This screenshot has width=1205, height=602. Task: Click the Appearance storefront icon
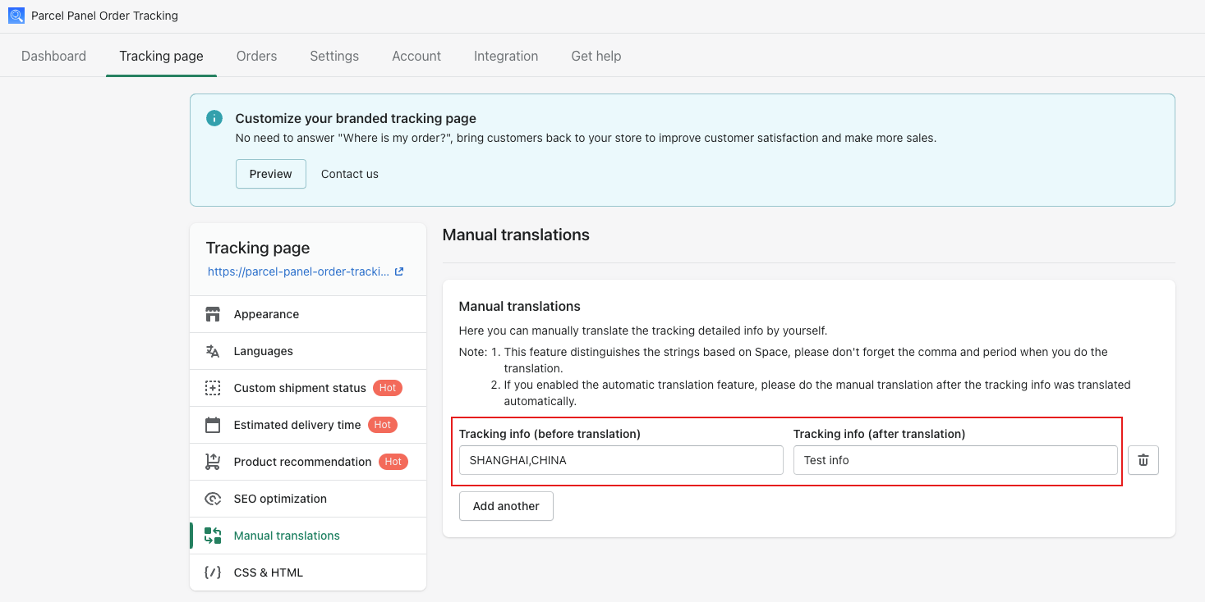[x=213, y=314]
